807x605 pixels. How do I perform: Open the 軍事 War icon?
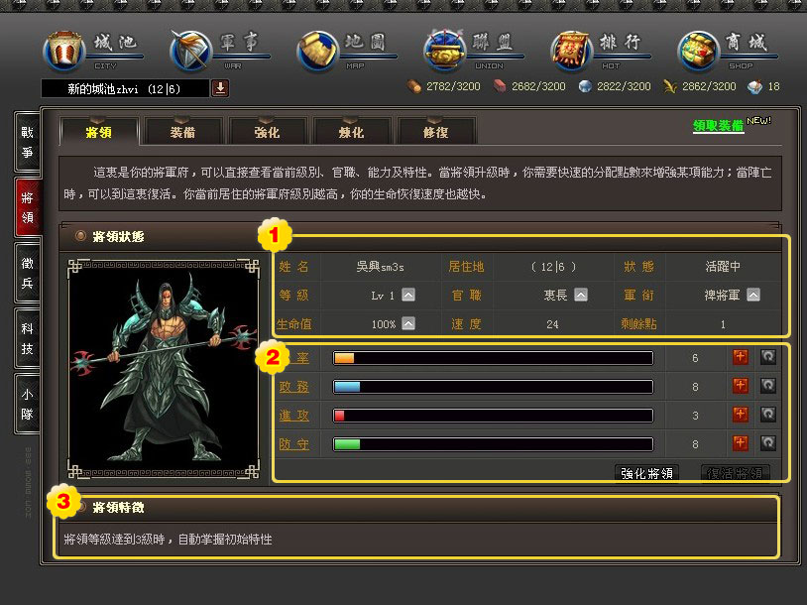190,51
